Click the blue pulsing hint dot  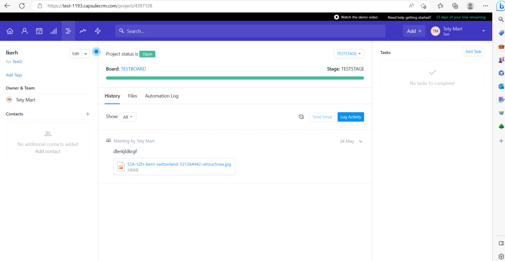point(96,51)
